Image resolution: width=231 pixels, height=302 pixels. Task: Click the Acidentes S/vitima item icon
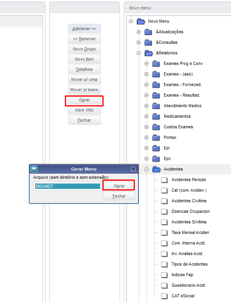pyautogui.click(x=164, y=222)
